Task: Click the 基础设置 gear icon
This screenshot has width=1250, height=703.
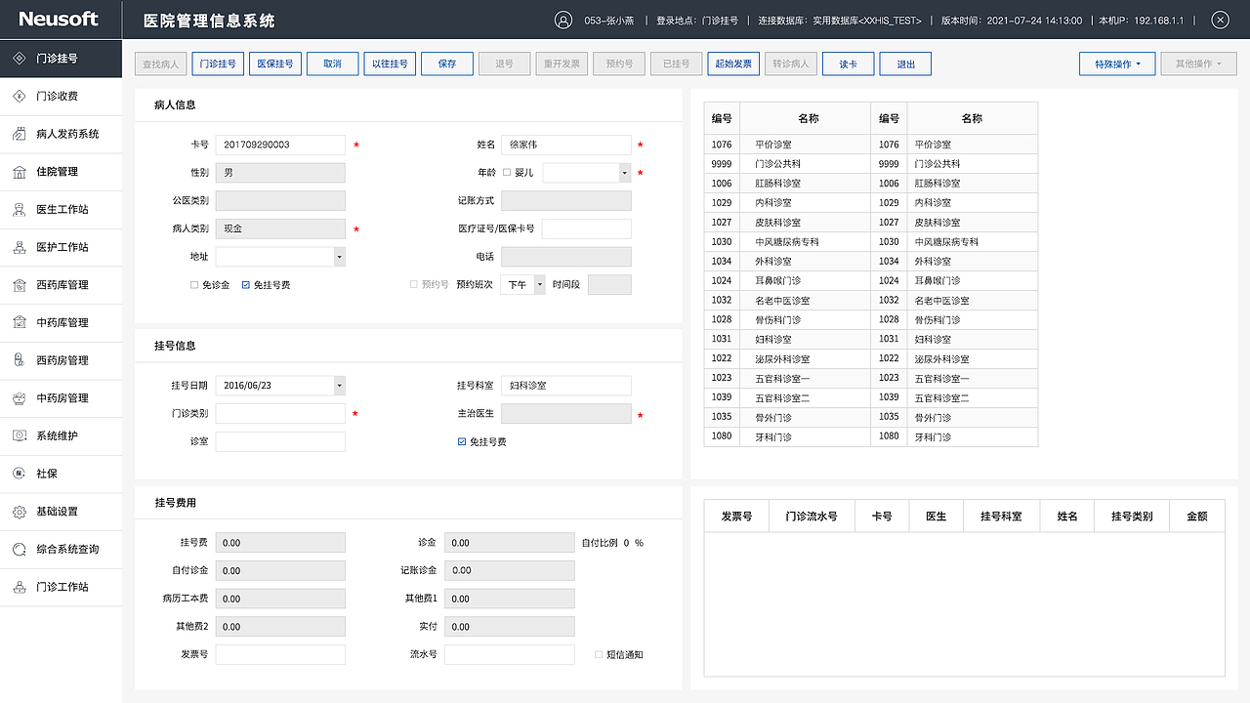Action: point(20,512)
